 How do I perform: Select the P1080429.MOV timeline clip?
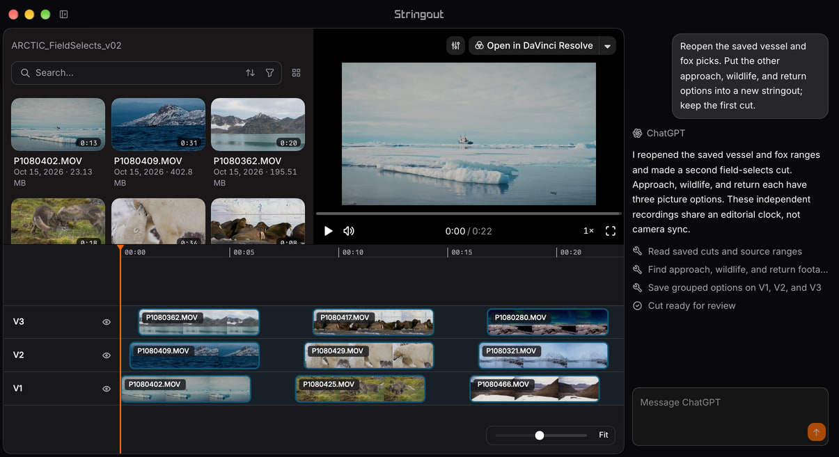[369, 355]
